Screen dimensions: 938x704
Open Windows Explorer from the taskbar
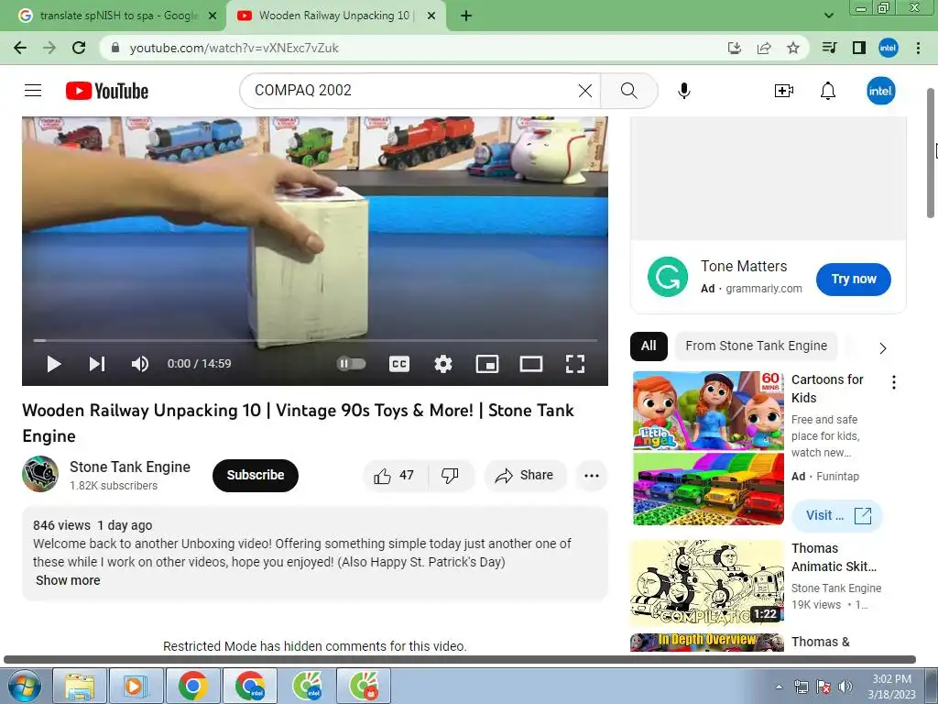pyautogui.click(x=81, y=686)
